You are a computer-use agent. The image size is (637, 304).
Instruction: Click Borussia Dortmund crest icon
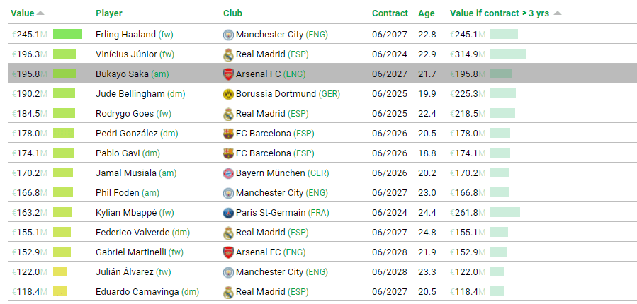coord(228,93)
